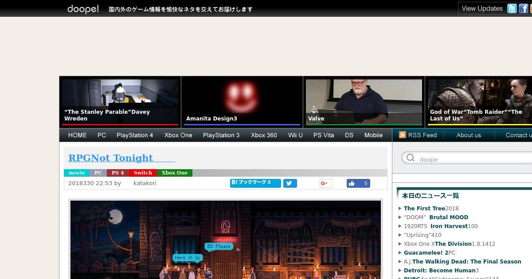This screenshot has width=532, height=279.
Task: Open Xbox One navigation item
Action: [x=178, y=135]
